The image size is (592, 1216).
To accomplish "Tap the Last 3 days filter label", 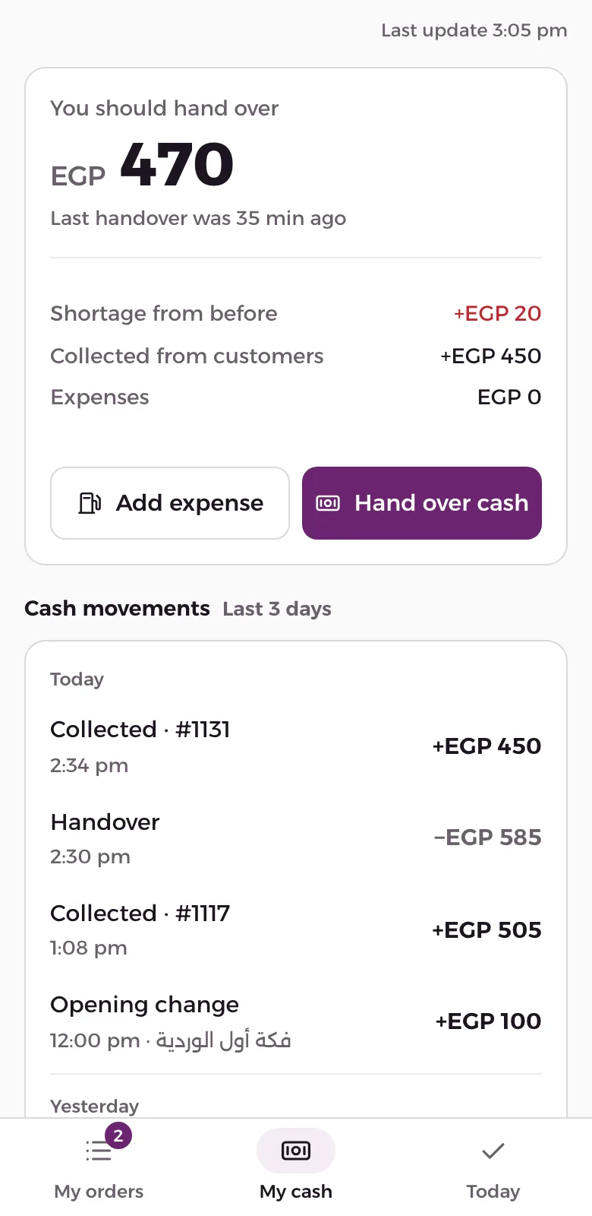I will pos(277,609).
